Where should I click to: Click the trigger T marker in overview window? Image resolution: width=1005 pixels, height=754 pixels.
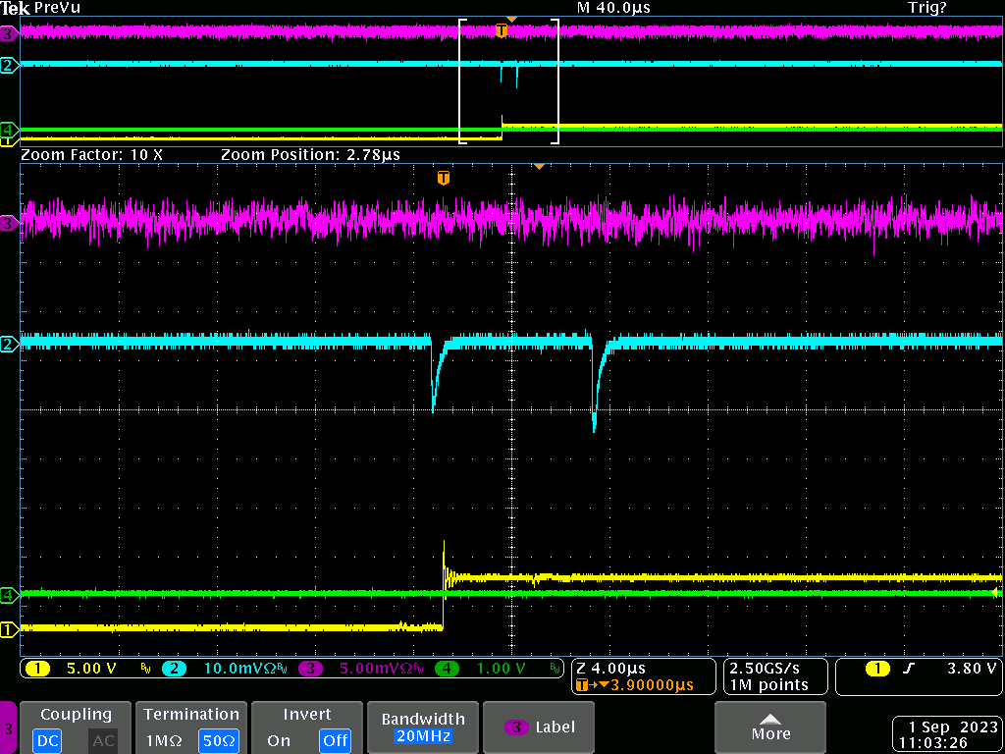(x=502, y=30)
